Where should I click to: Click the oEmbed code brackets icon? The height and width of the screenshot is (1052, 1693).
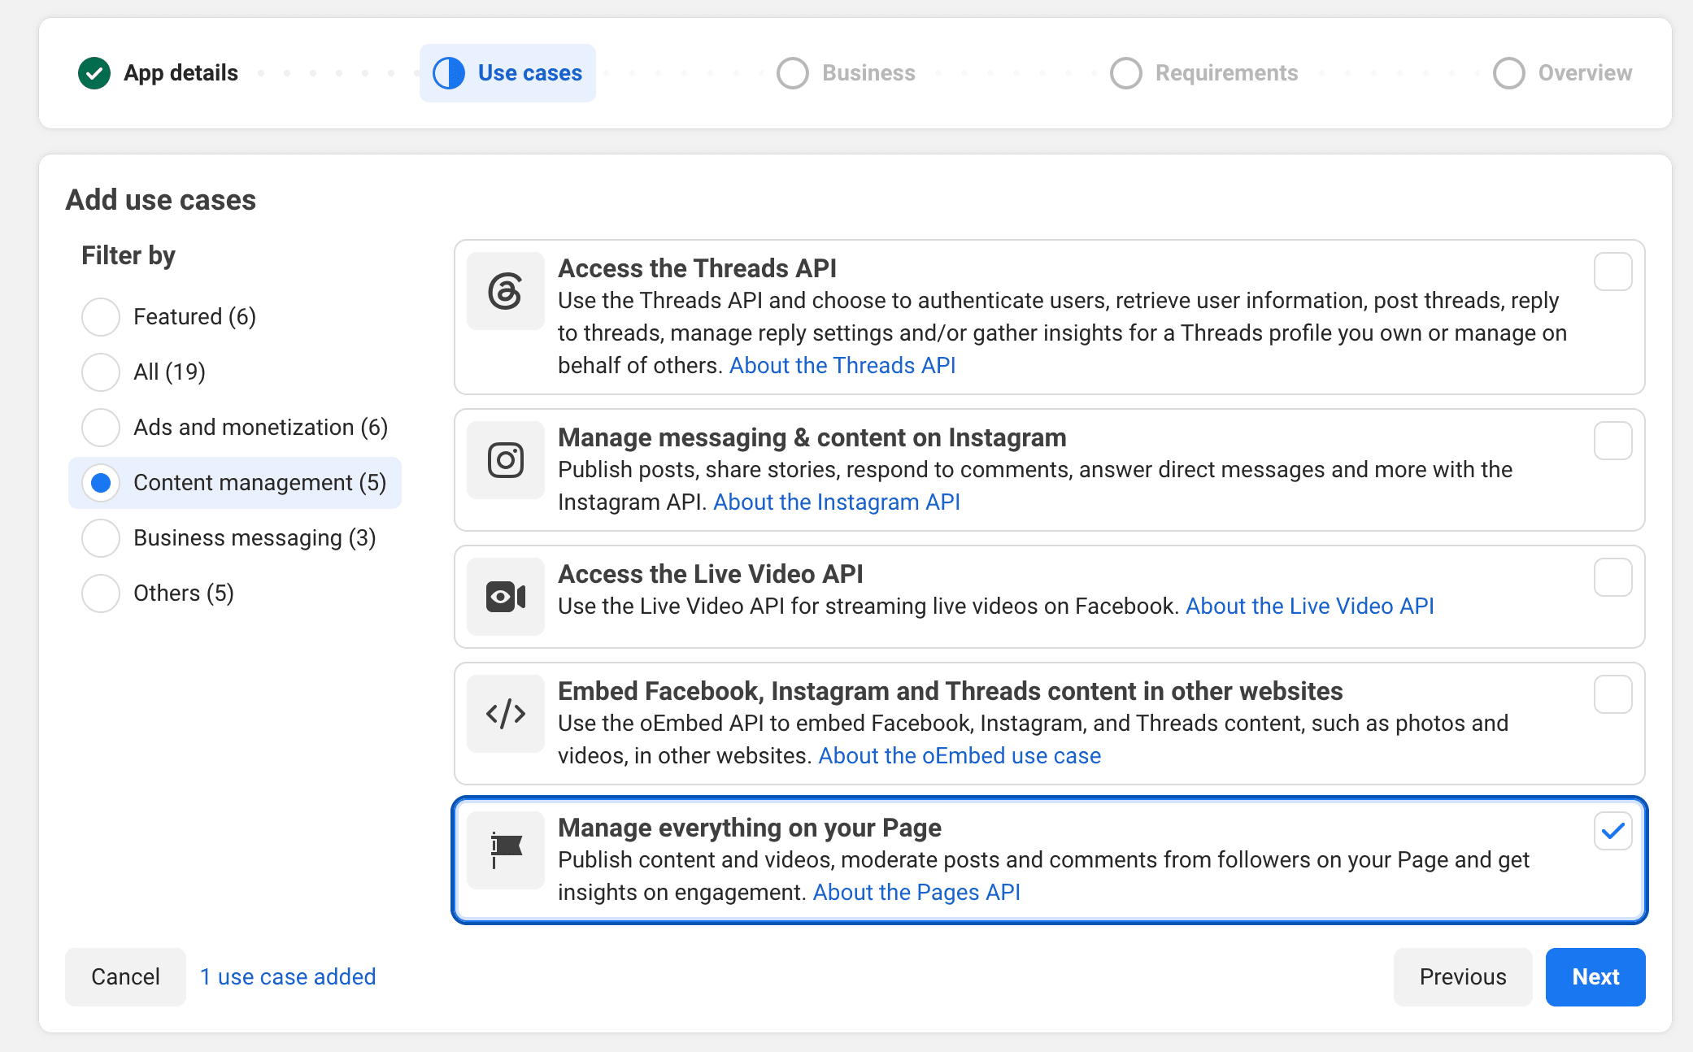(x=505, y=714)
